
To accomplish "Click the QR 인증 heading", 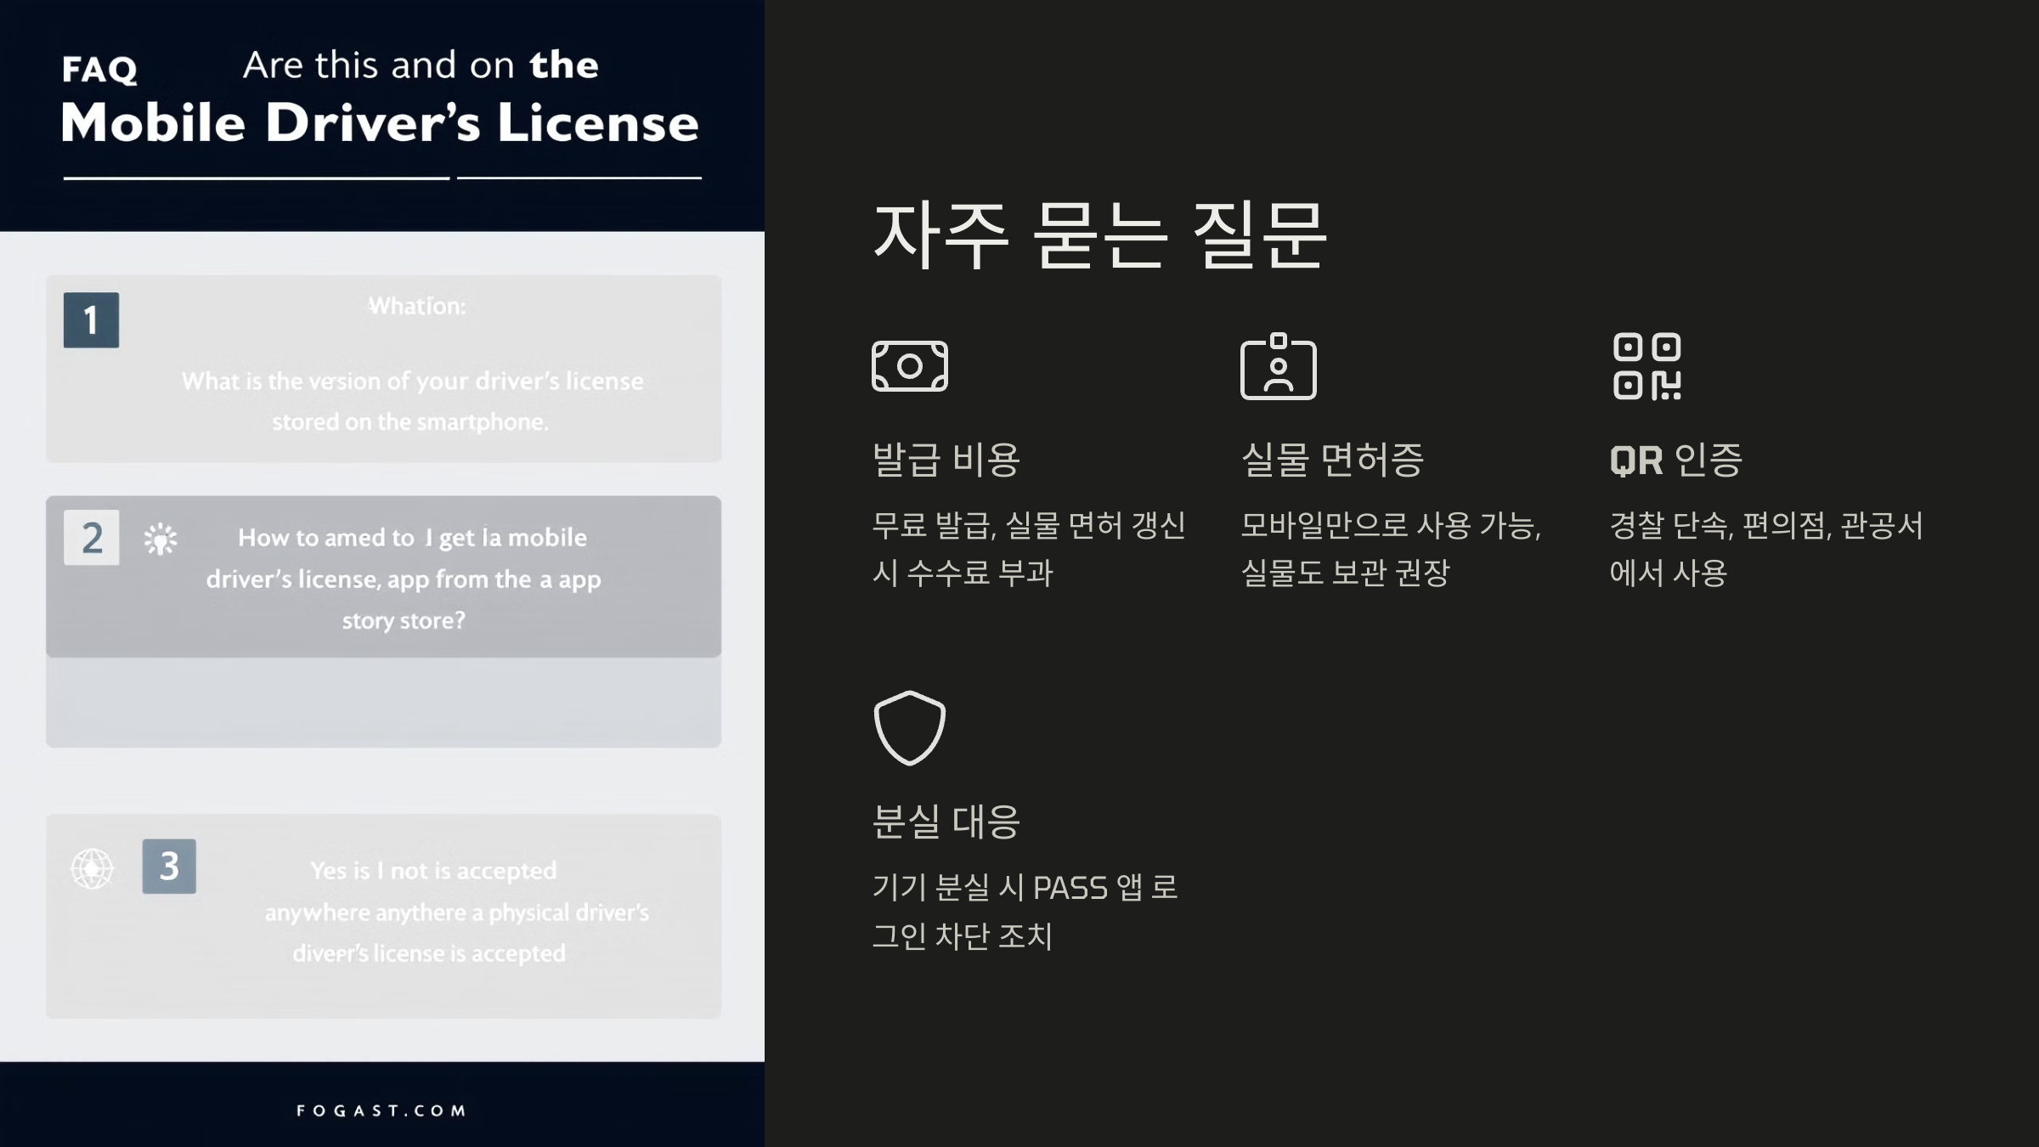I will [x=1675, y=460].
